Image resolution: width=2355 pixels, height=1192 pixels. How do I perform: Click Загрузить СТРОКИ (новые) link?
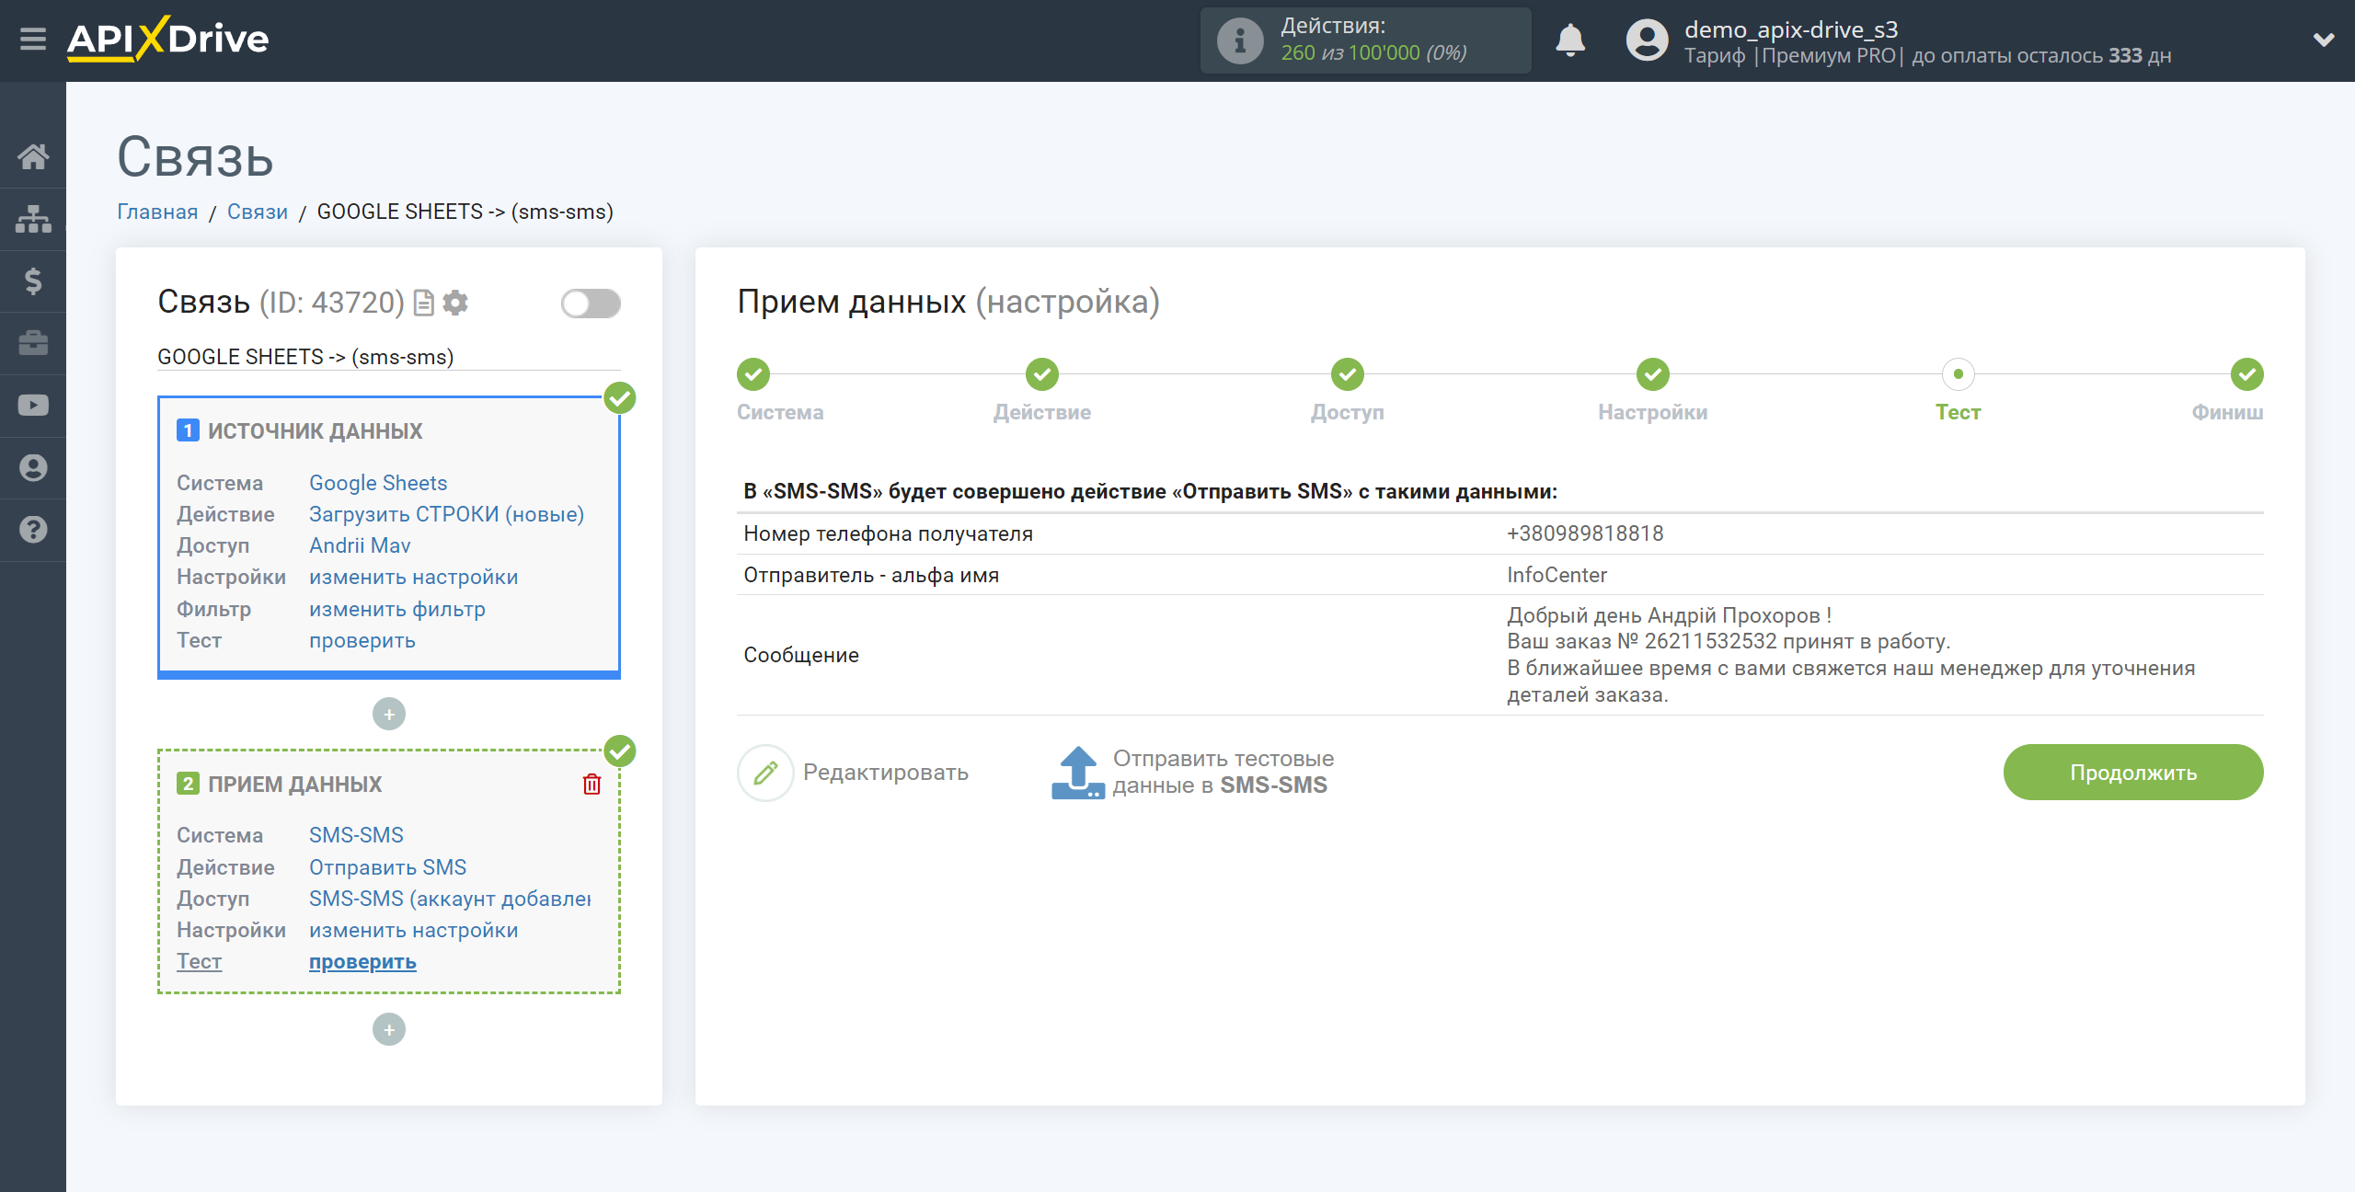[447, 514]
